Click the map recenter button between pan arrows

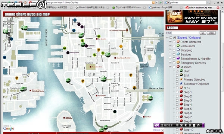click(x=9, y=23)
